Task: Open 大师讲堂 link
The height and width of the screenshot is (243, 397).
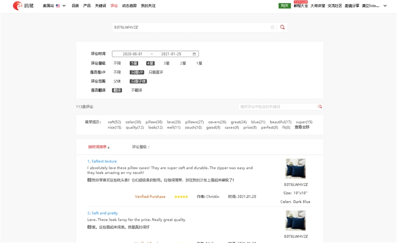Action: coord(318,6)
